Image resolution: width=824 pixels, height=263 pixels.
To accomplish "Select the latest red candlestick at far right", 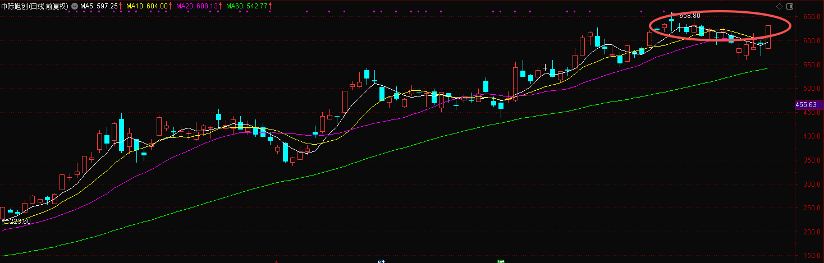I will pyautogui.click(x=768, y=37).
